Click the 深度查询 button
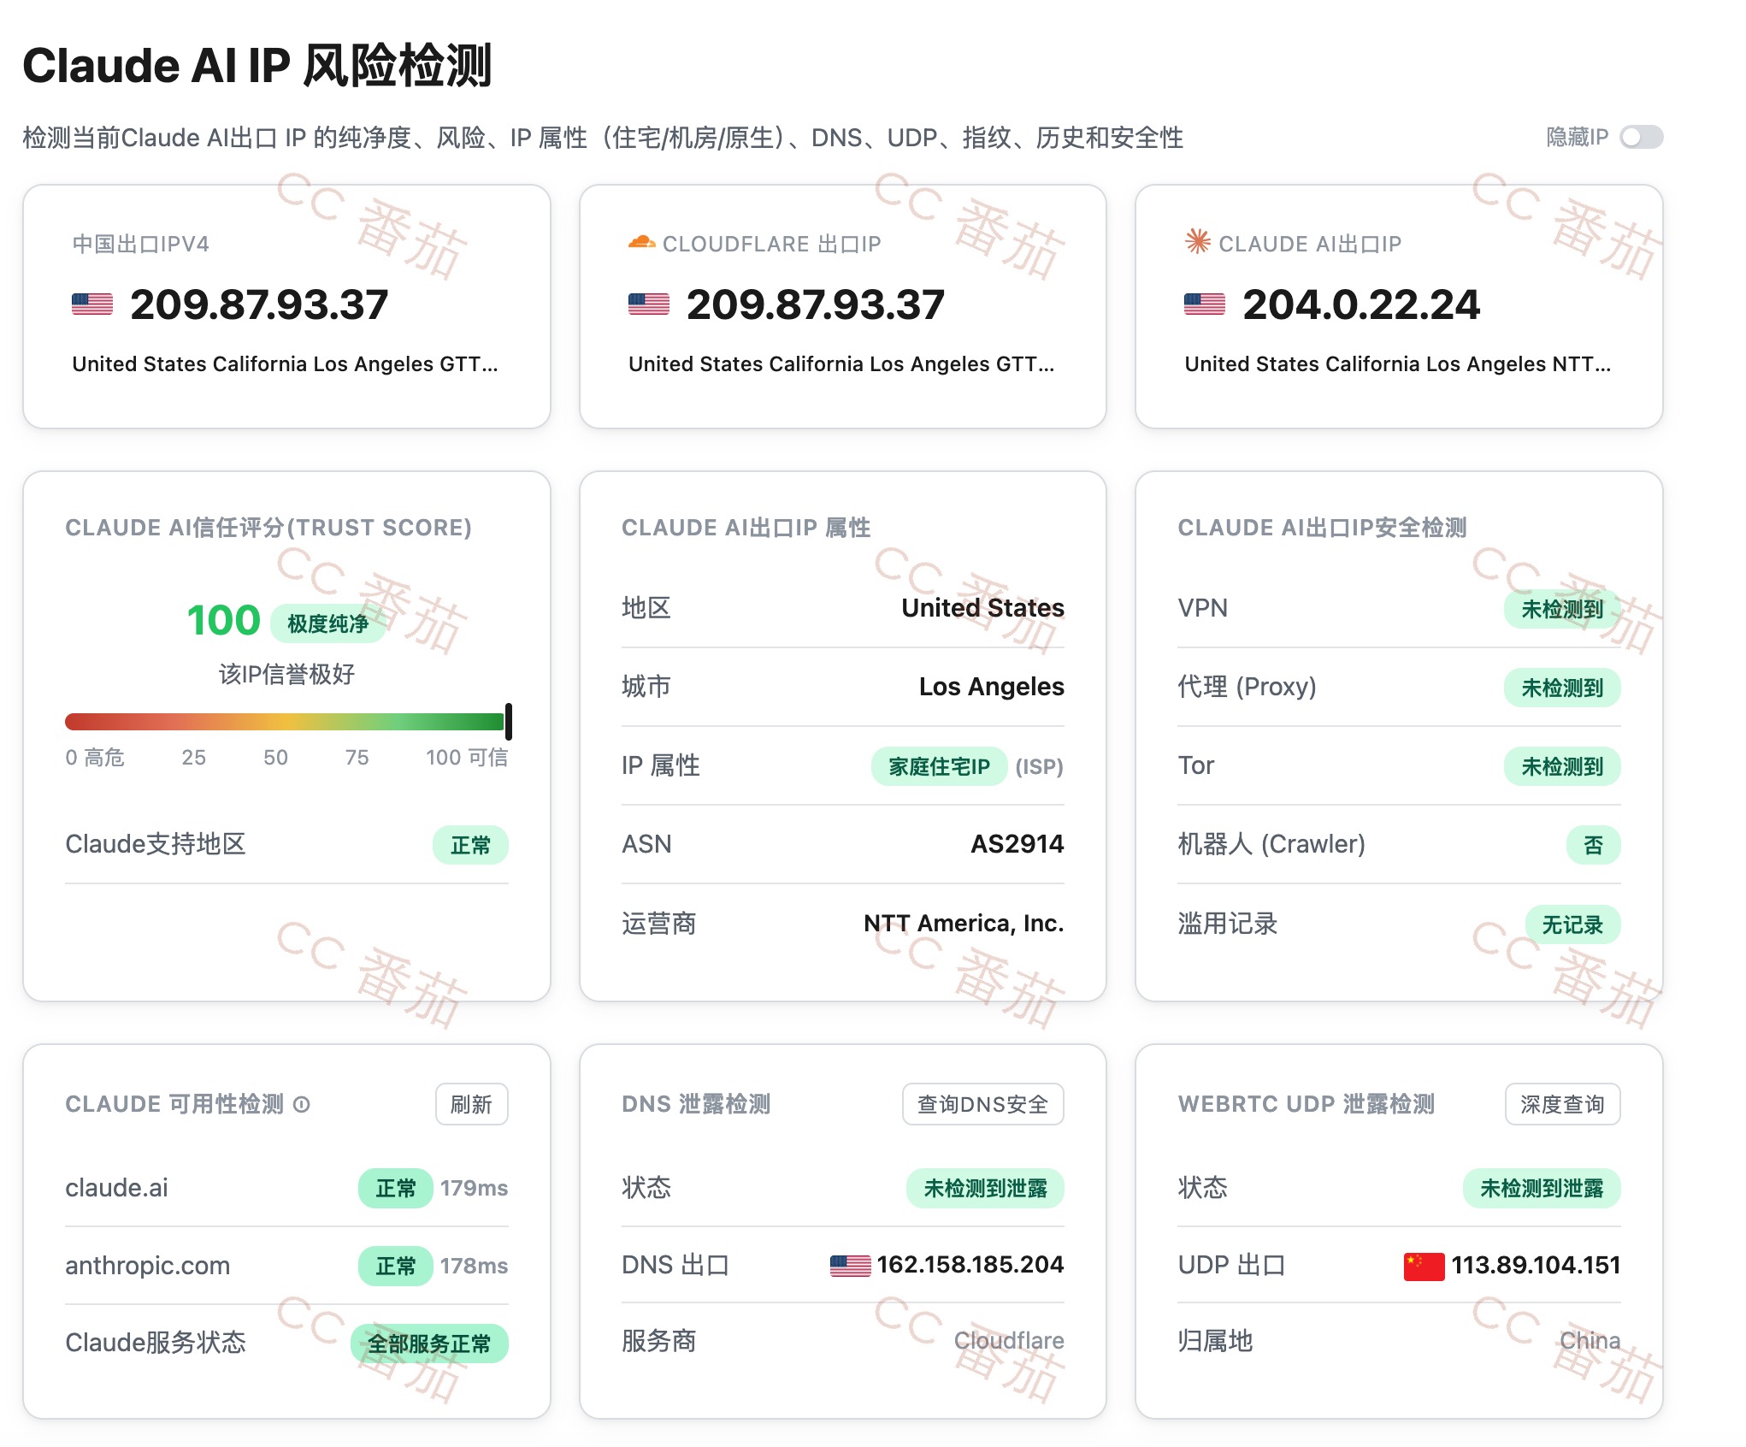 (1562, 1104)
